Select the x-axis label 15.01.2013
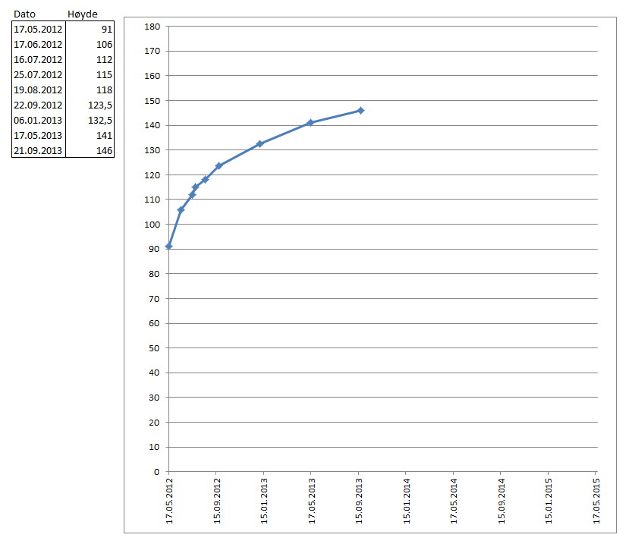Screen dimensions: 629x544 (x=264, y=501)
